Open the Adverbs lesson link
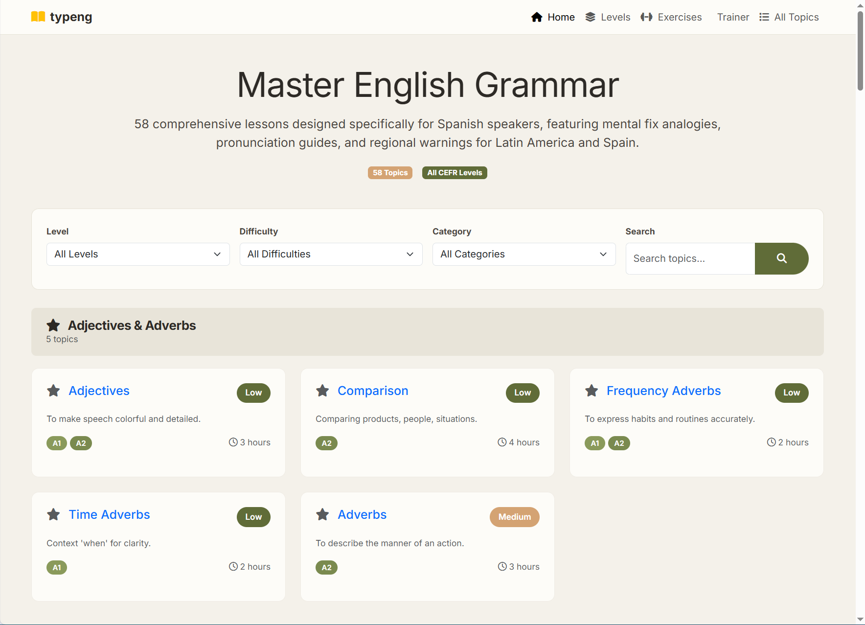Viewport: 865px width, 625px height. (x=362, y=514)
